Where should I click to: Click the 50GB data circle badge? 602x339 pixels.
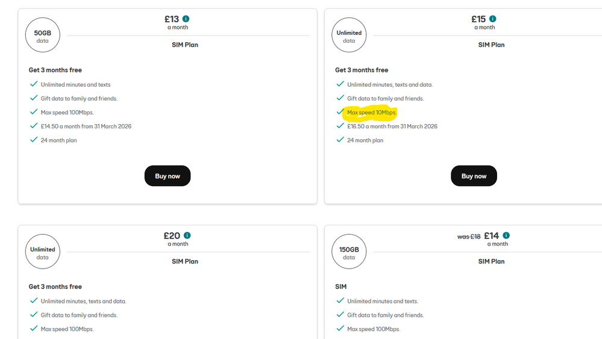(43, 35)
